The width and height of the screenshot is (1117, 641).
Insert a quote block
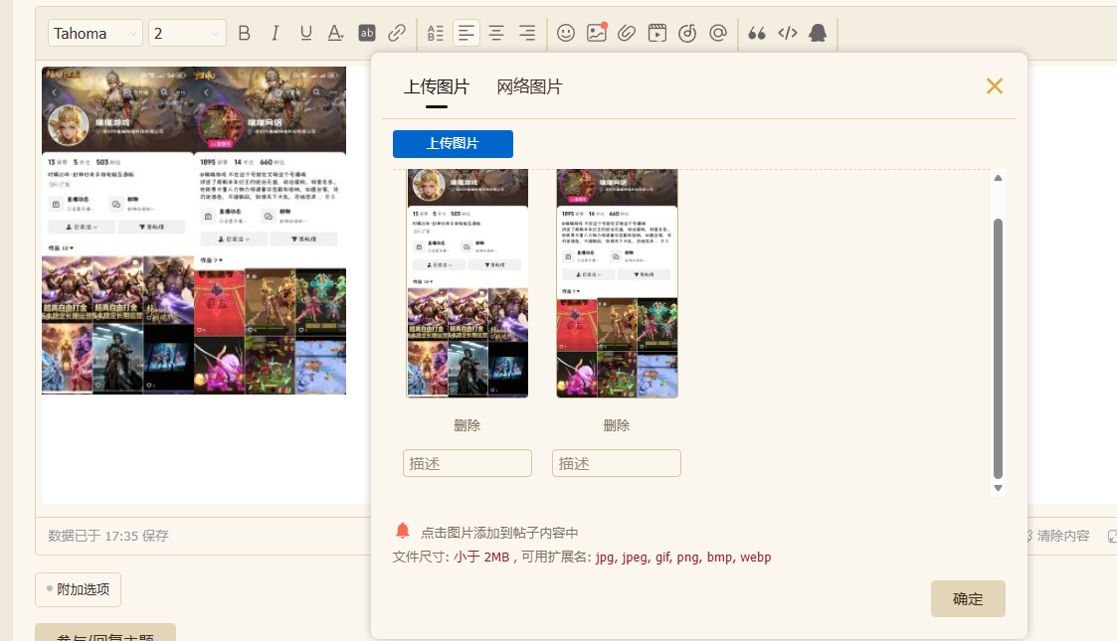pos(757,33)
